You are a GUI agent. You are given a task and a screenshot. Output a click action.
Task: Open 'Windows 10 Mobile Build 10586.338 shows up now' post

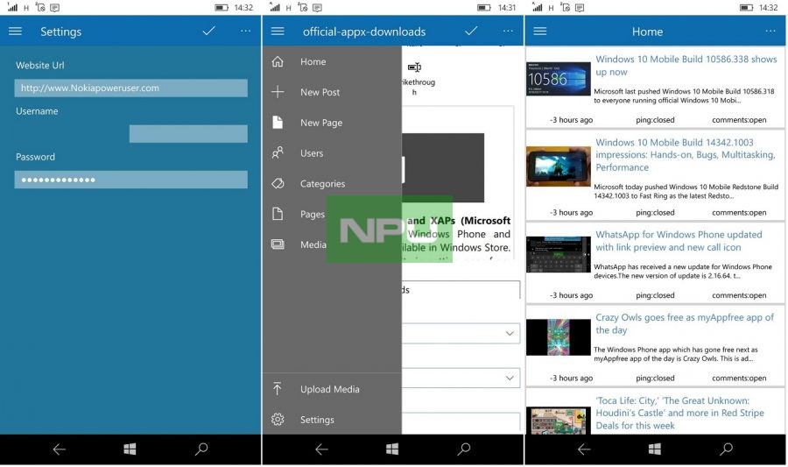pyautogui.click(x=686, y=66)
